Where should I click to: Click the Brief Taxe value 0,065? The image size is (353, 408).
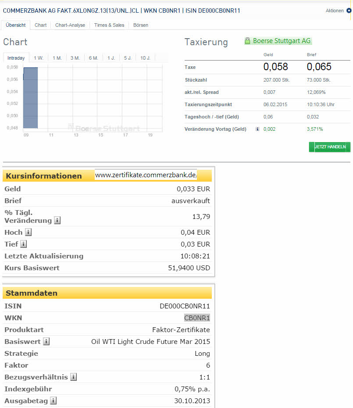[x=319, y=67]
